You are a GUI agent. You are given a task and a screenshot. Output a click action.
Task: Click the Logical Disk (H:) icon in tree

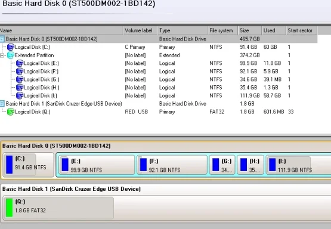pyautogui.click(x=20, y=88)
